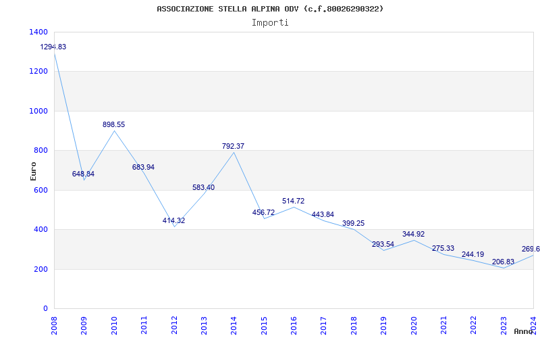Select the 648.84 data label
This screenshot has width=540, height=338.
click(83, 174)
